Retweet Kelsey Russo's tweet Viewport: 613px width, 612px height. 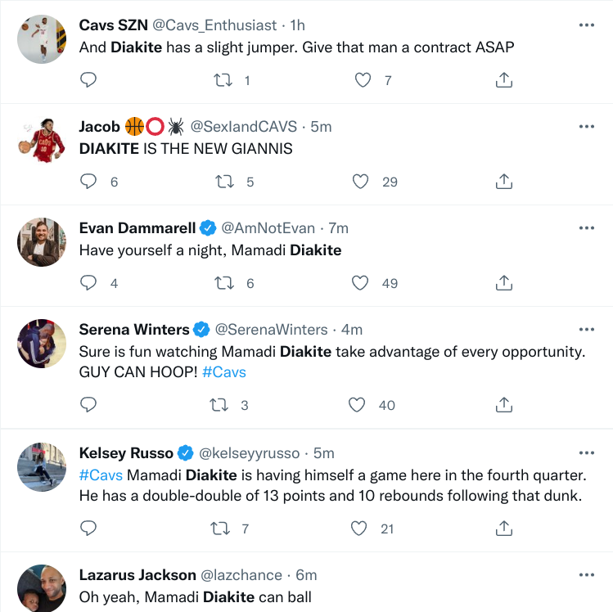click(221, 529)
